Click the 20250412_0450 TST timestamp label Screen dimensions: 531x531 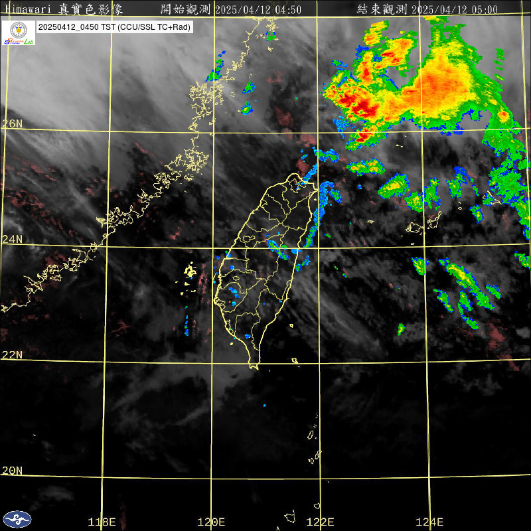[114, 27]
